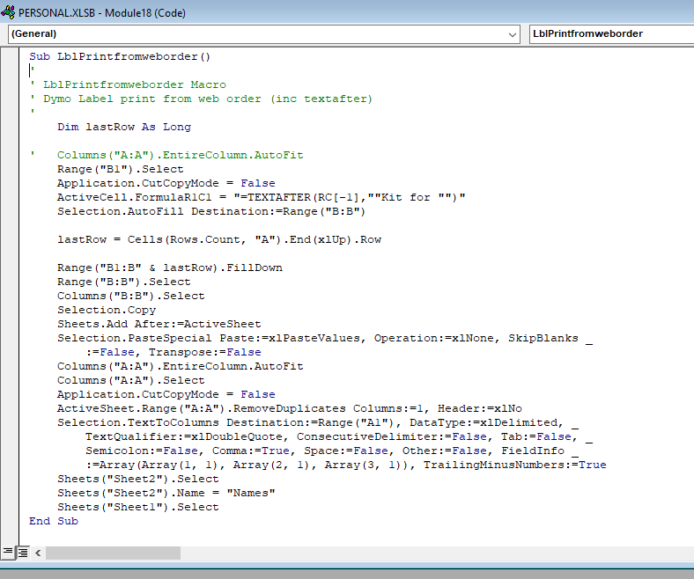Click the horizontal scrollbar left arrow
Image resolution: width=694 pixels, height=579 pixels.
click(x=38, y=553)
